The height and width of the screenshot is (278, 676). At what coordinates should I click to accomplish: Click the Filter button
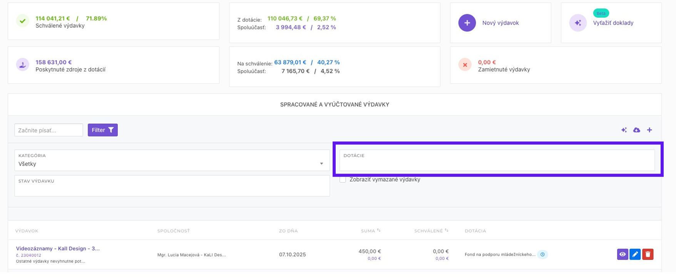pyautogui.click(x=102, y=130)
